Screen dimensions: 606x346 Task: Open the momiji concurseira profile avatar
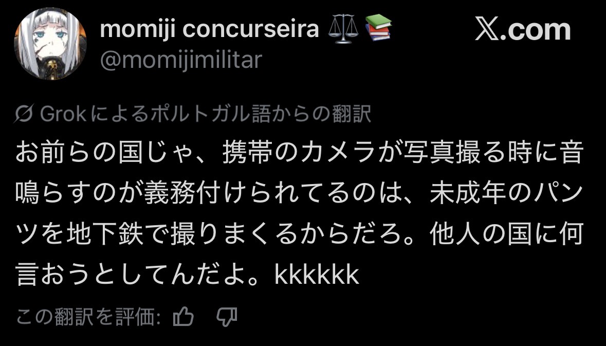[x=50, y=44]
